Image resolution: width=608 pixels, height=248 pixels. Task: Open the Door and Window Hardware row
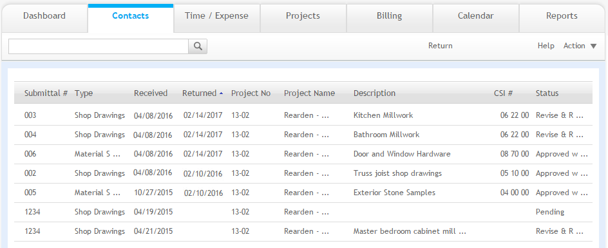click(x=303, y=154)
